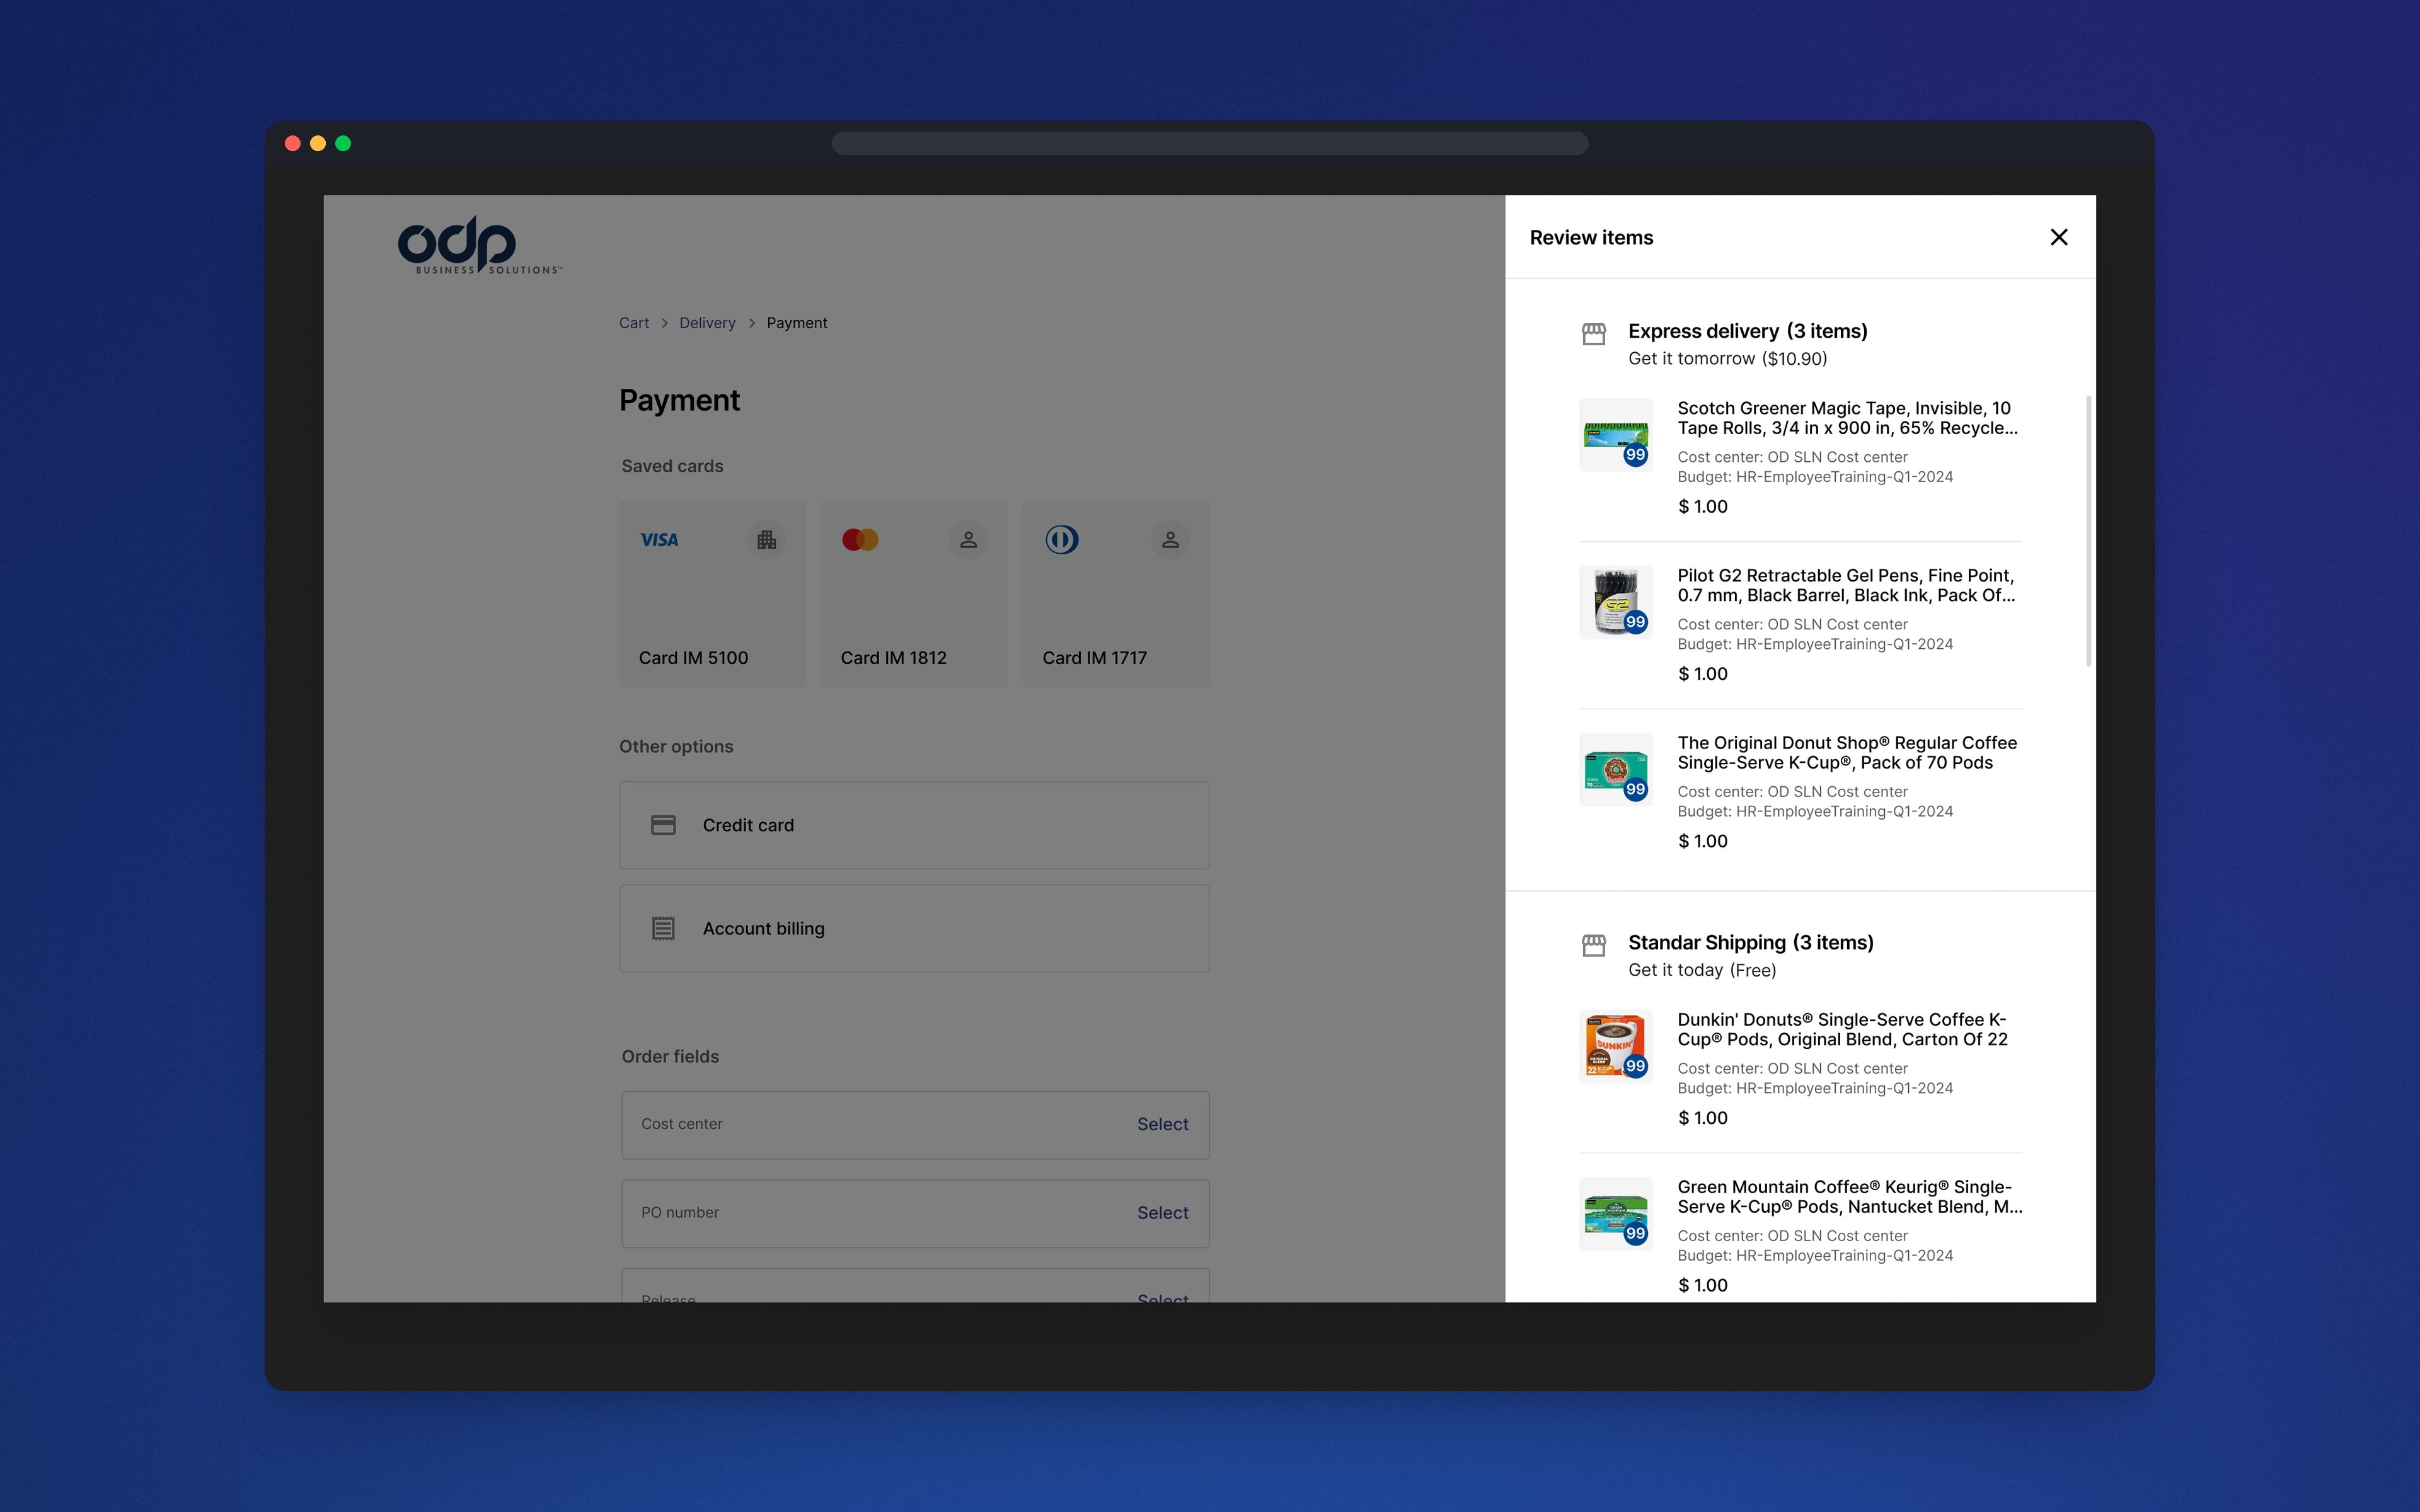Click the Green Mountain Coffee Keurig title
This screenshot has width=2420, height=1512.
[1849, 1196]
